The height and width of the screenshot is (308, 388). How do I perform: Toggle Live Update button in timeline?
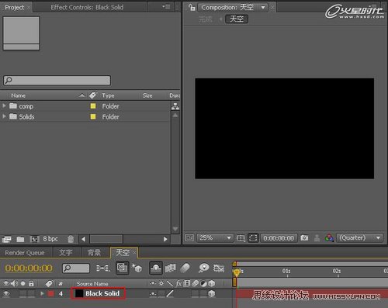coord(122,268)
